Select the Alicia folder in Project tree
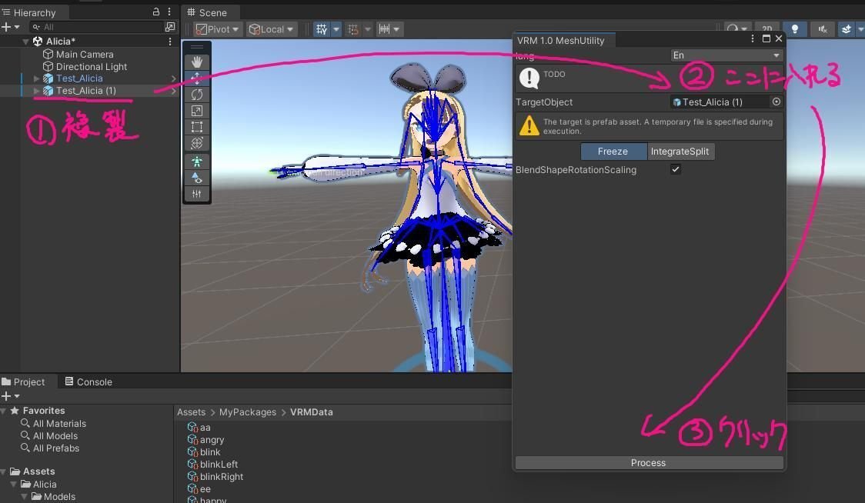This screenshot has height=503, width=865. pos(38,485)
